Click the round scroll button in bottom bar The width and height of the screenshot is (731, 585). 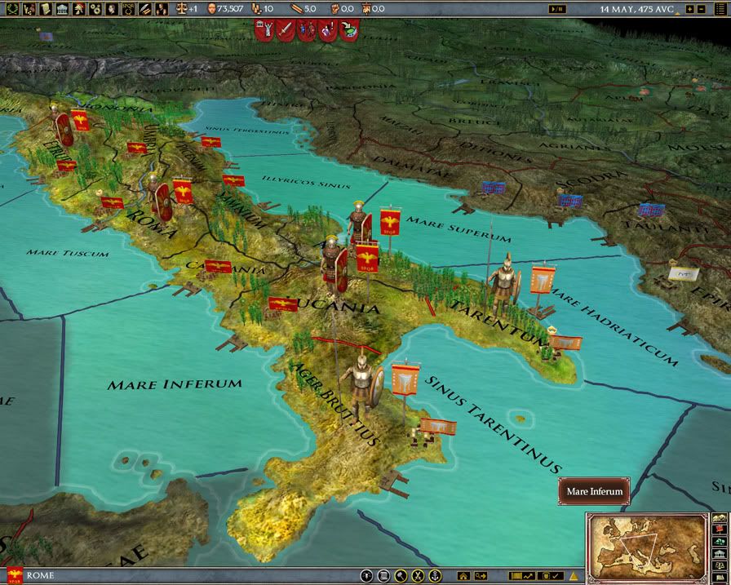[x=383, y=576]
